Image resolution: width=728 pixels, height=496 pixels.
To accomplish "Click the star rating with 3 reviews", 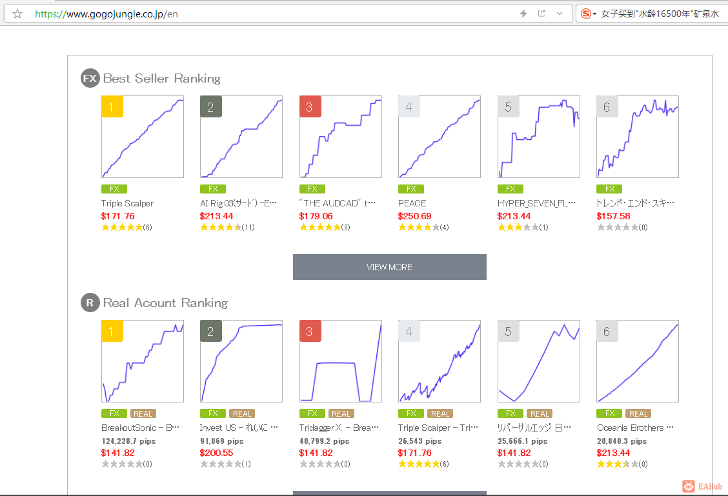I will [x=325, y=227].
